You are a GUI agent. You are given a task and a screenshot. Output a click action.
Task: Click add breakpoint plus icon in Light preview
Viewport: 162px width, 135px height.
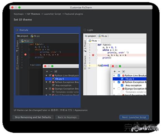point(114,71)
